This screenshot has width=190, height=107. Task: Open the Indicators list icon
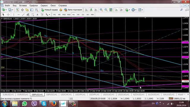click(127, 10)
